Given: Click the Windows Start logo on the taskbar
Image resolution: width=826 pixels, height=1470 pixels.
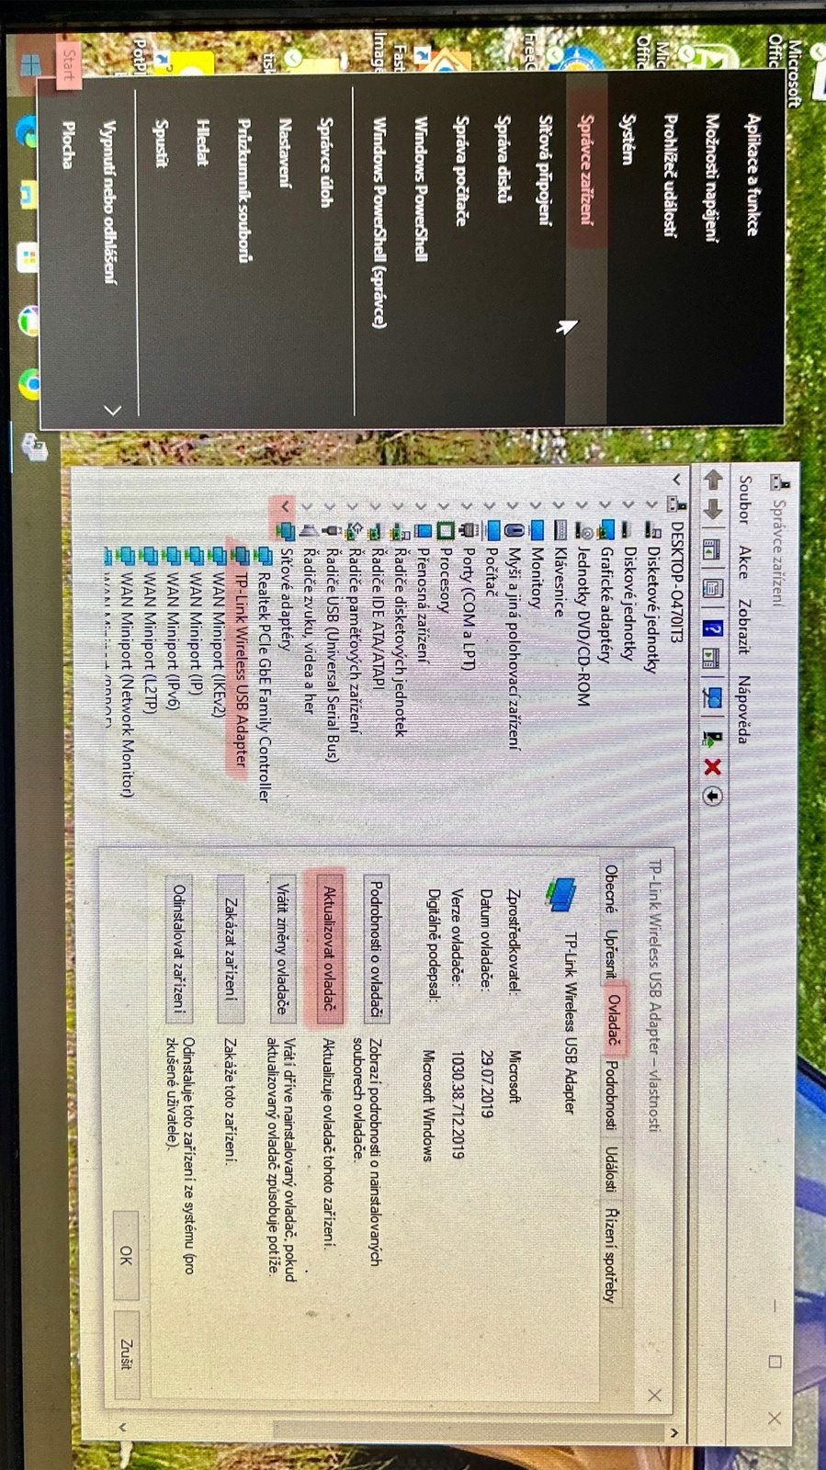Looking at the screenshot, I should 31,66.
